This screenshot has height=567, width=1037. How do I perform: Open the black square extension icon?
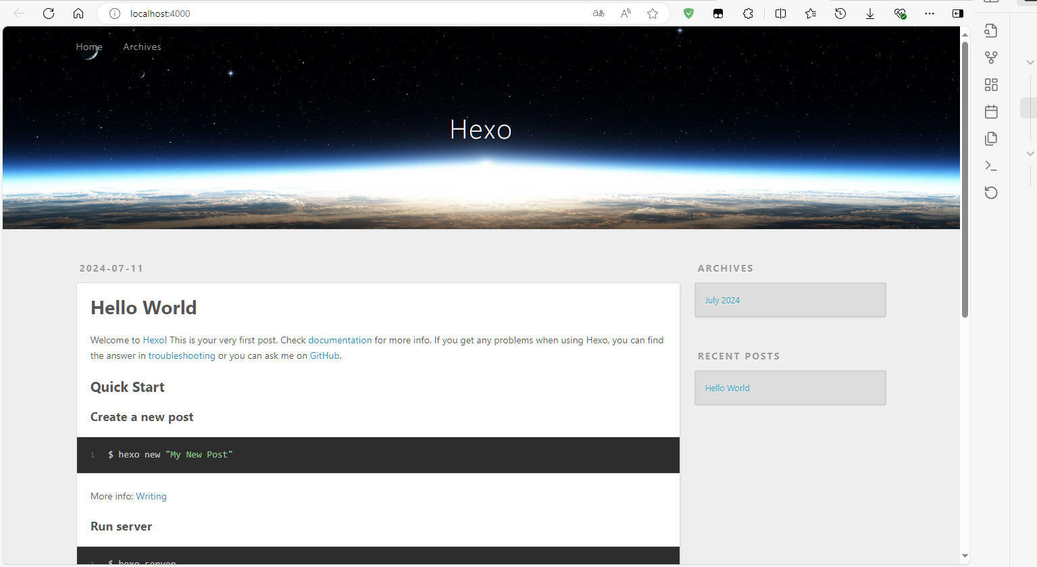pyautogui.click(x=718, y=14)
